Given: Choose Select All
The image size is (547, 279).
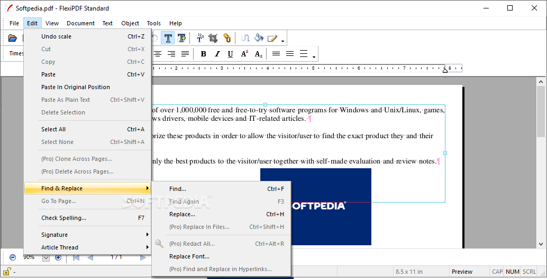Looking at the screenshot, I should click(88, 129).
